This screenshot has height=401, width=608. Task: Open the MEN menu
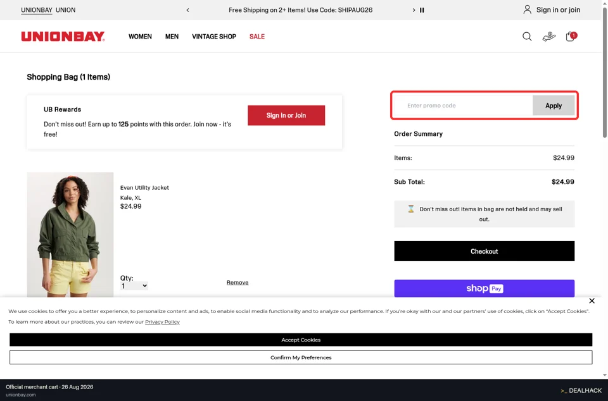click(x=172, y=37)
